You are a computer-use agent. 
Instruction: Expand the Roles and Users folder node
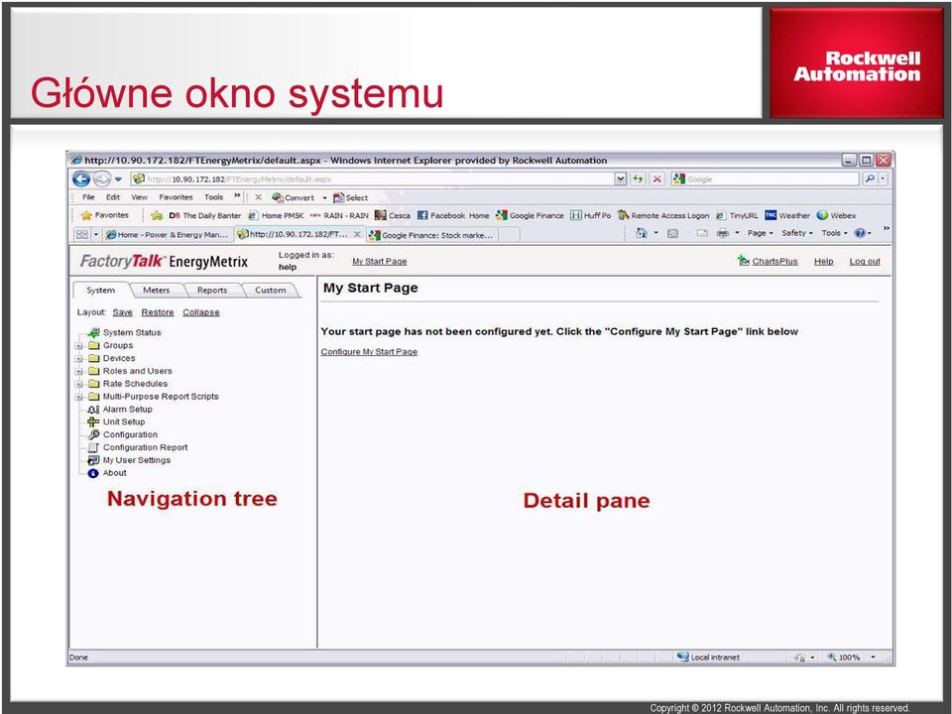click(79, 371)
